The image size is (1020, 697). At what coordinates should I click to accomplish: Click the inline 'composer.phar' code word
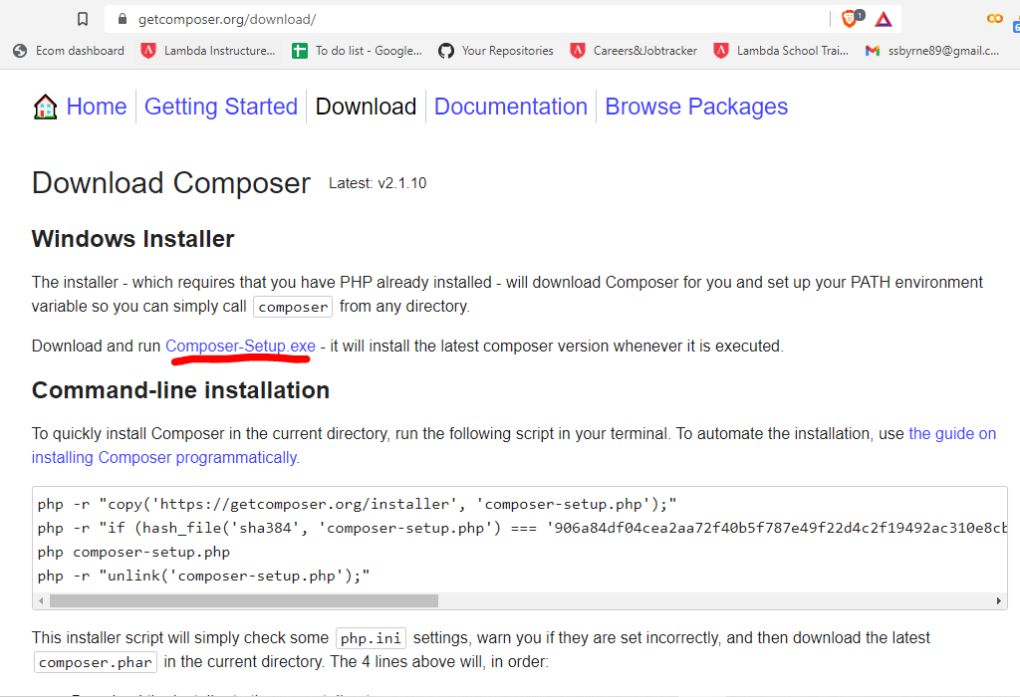96,662
